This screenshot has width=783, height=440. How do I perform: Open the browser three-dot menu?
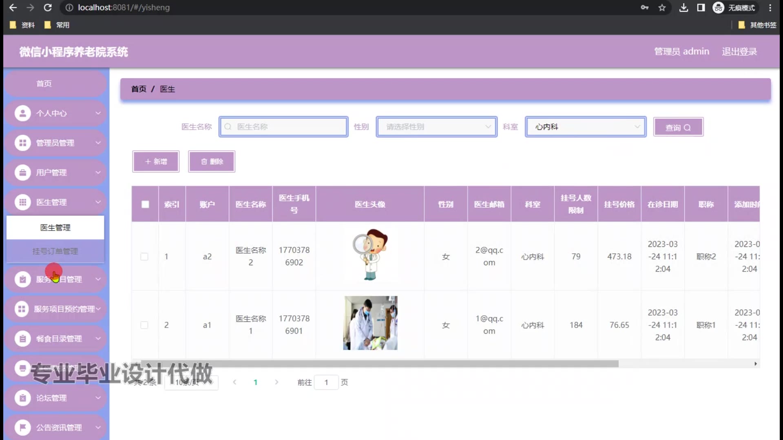[770, 7]
